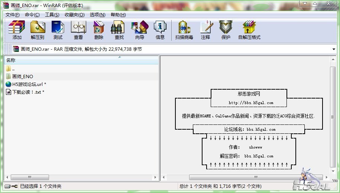
Task: Expand the archive path dropdown arrow
Action: pyautogui.click(x=334, y=49)
